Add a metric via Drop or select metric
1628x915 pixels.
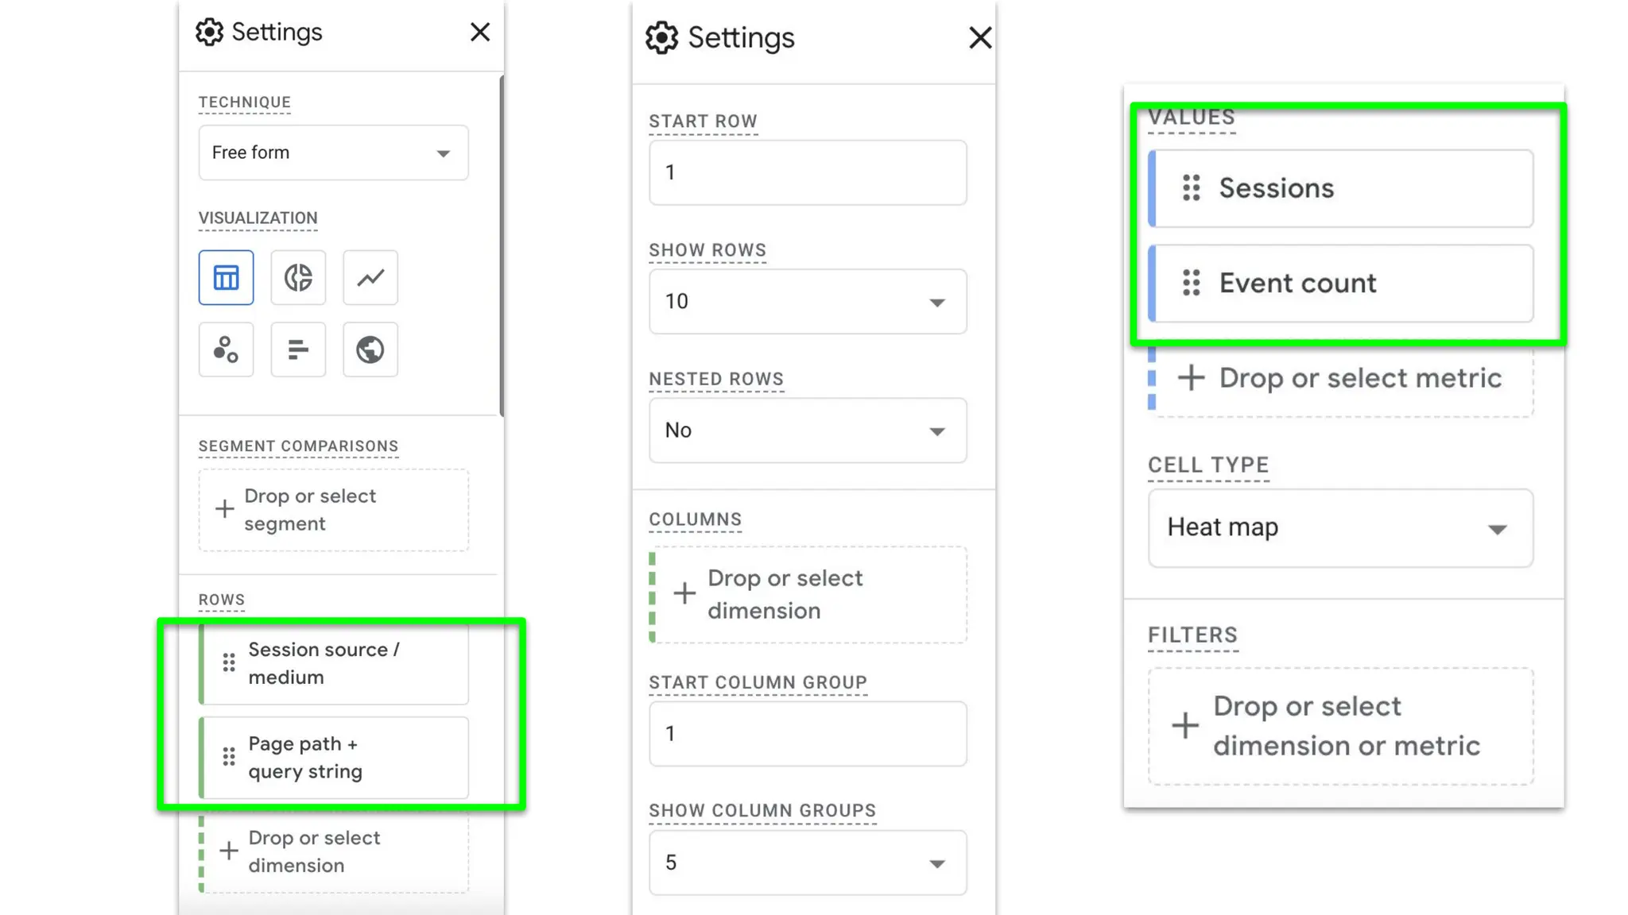[x=1343, y=378]
